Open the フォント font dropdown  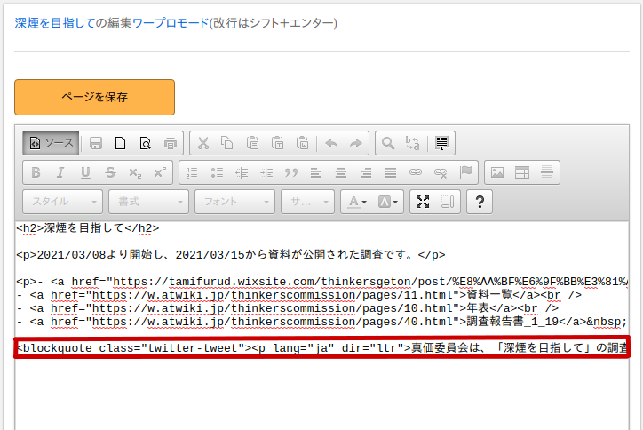(x=234, y=202)
